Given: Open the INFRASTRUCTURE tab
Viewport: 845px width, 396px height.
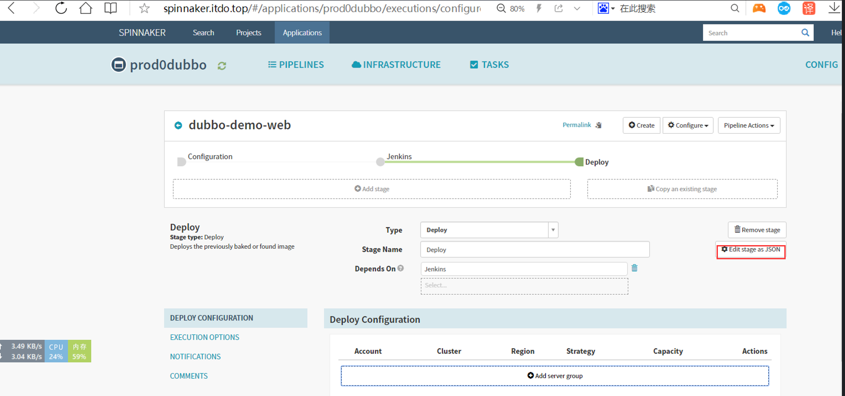Looking at the screenshot, I should [396, 65].
